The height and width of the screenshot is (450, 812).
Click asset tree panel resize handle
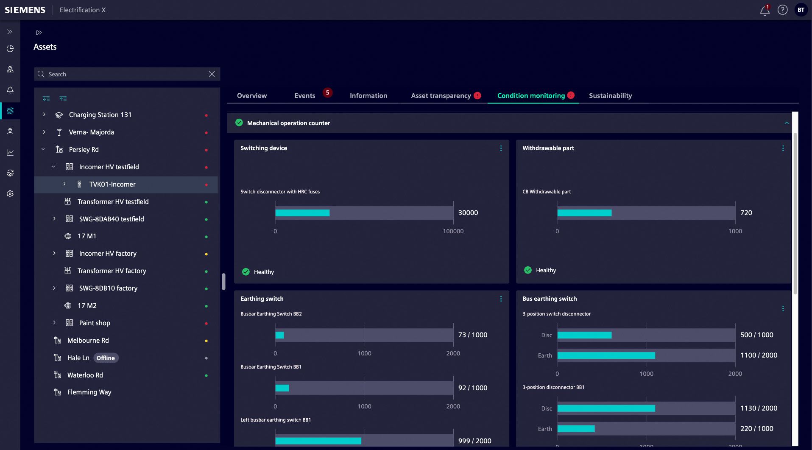coord(223,282)
